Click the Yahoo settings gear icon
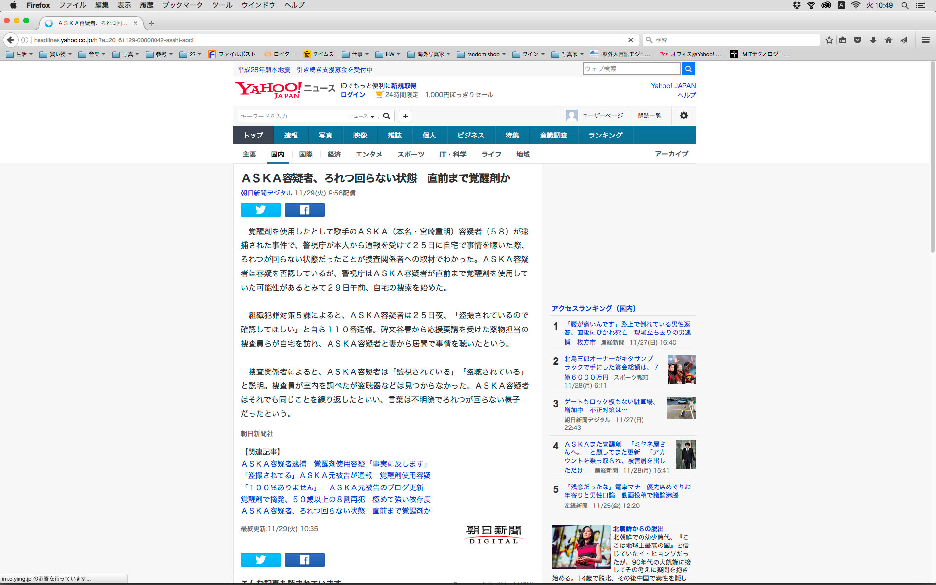The height and width of the screenshot is (585, 936). point(683,116)
